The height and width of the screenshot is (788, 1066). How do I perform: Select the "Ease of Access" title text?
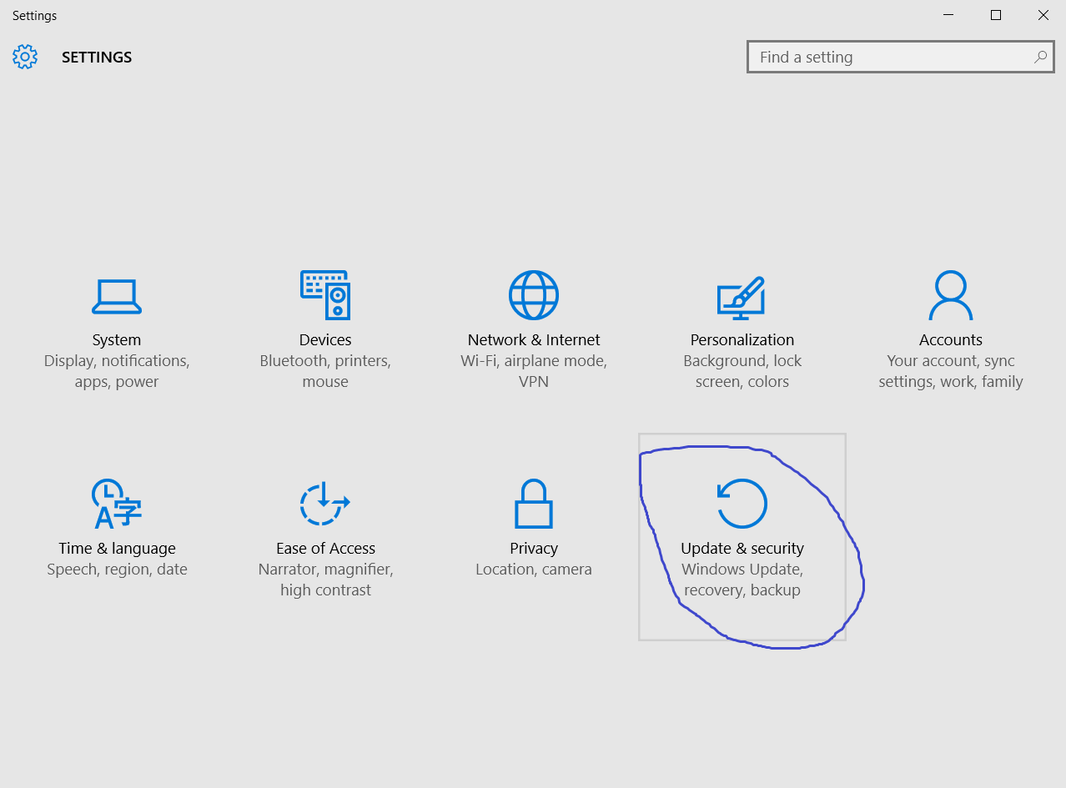(325, 548)
